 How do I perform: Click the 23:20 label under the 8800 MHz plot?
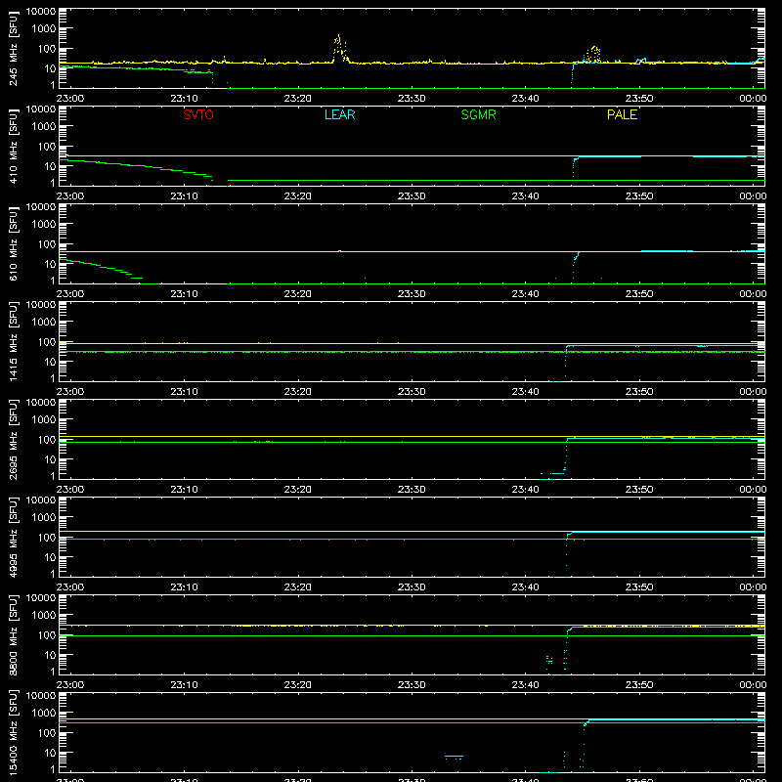pyautogui.click(x=298, y=685)
